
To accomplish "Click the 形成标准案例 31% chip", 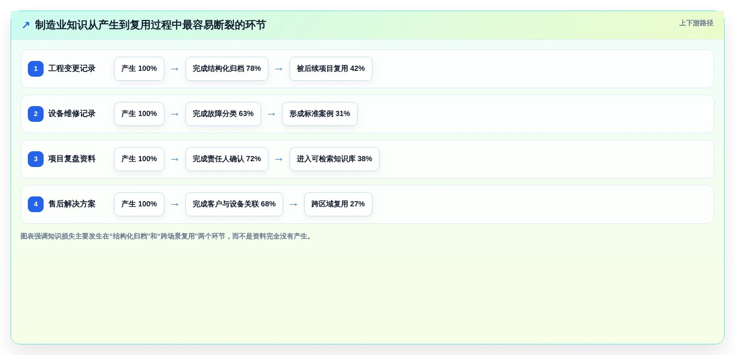I will pos(320,114).
